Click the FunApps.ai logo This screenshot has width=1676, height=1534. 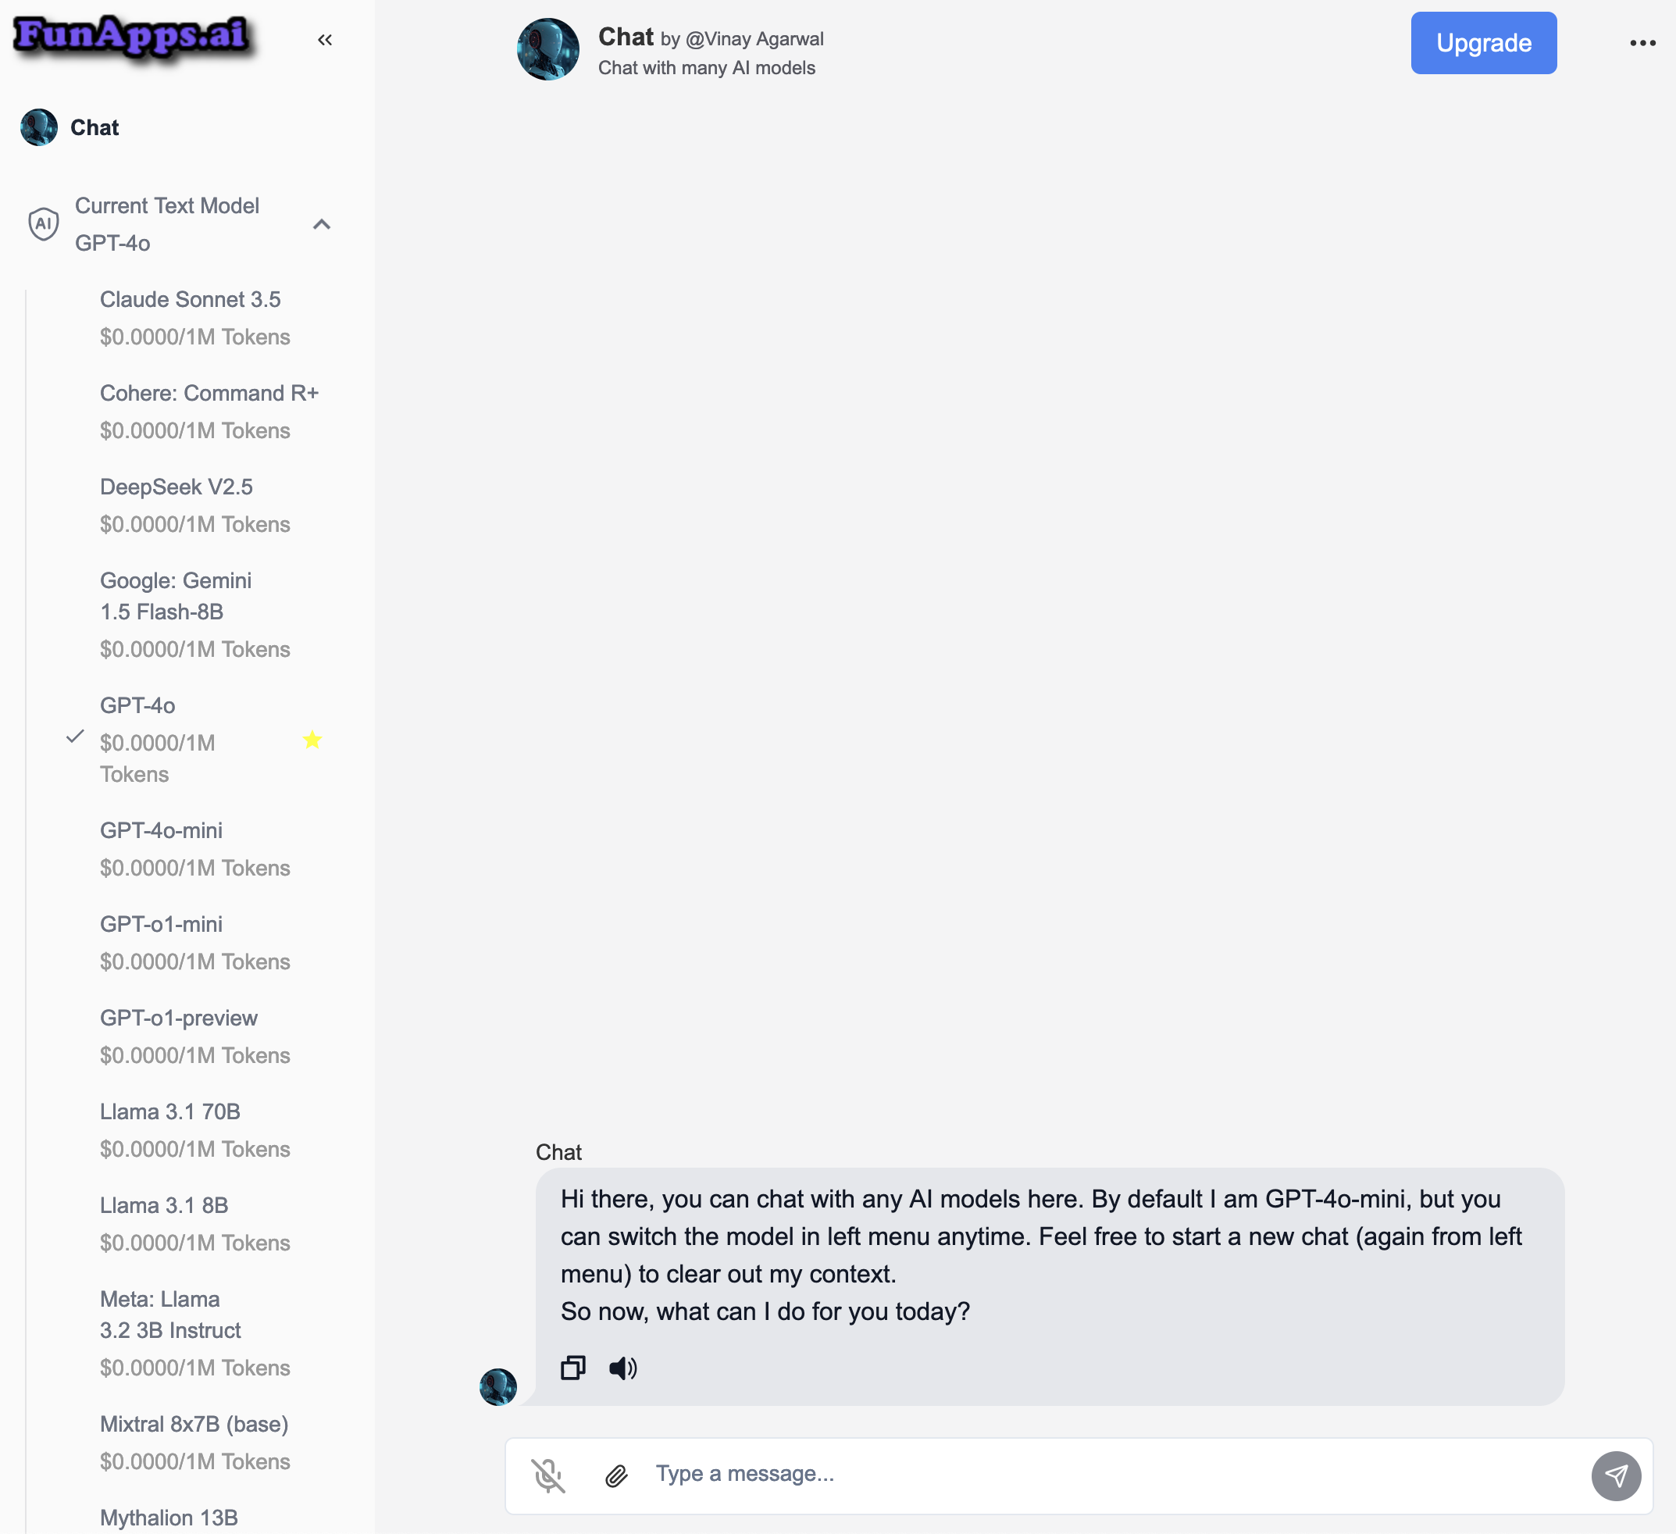(133, 37)
